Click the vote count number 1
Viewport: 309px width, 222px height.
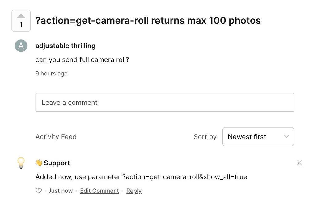pyautogui.click(x=21, y=25)
